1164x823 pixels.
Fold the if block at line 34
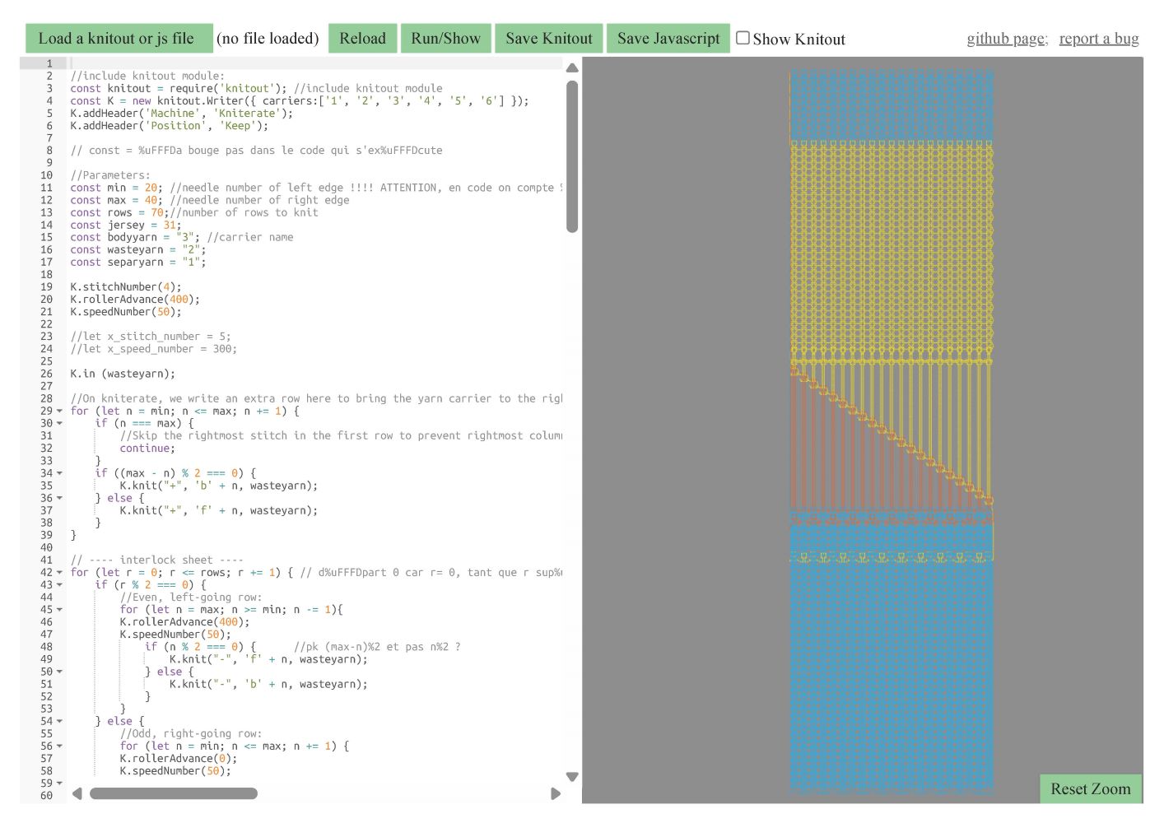(x=60, y=473)
